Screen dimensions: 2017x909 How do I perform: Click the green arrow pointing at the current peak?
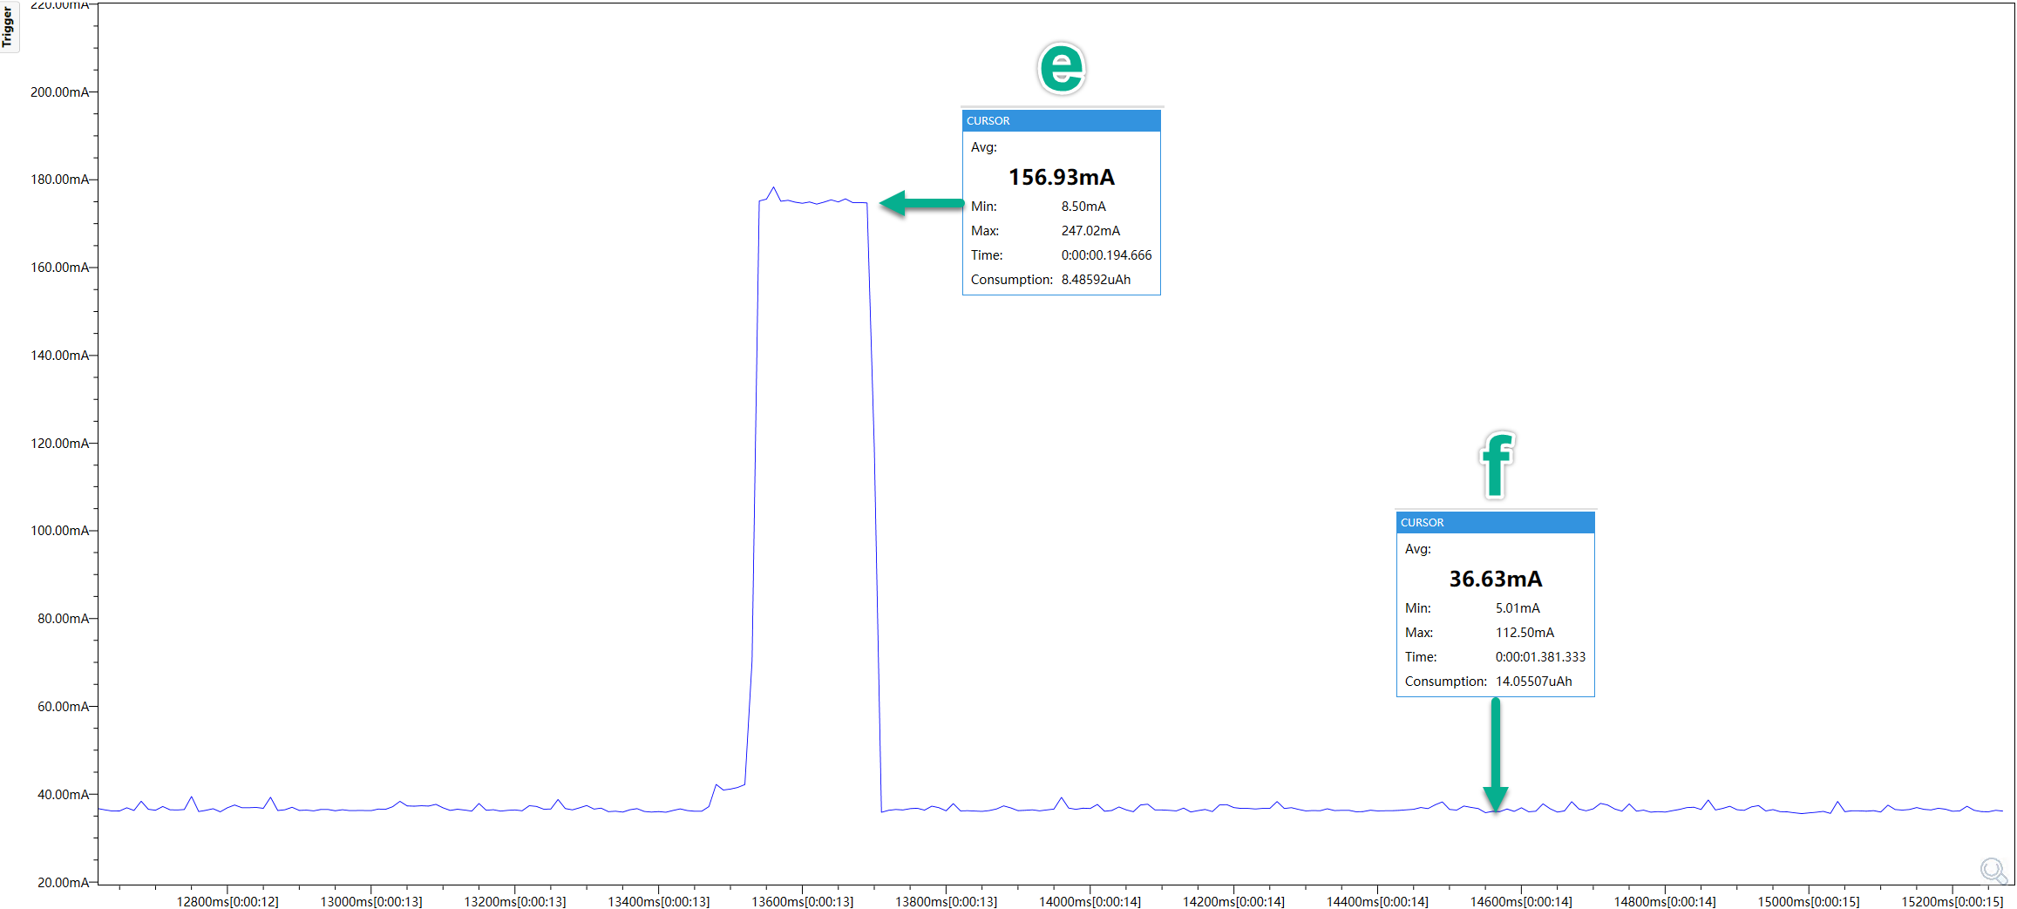(921, 204)
